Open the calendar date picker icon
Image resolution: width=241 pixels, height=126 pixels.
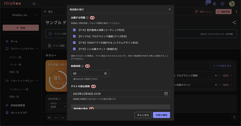tap(166, 93)
